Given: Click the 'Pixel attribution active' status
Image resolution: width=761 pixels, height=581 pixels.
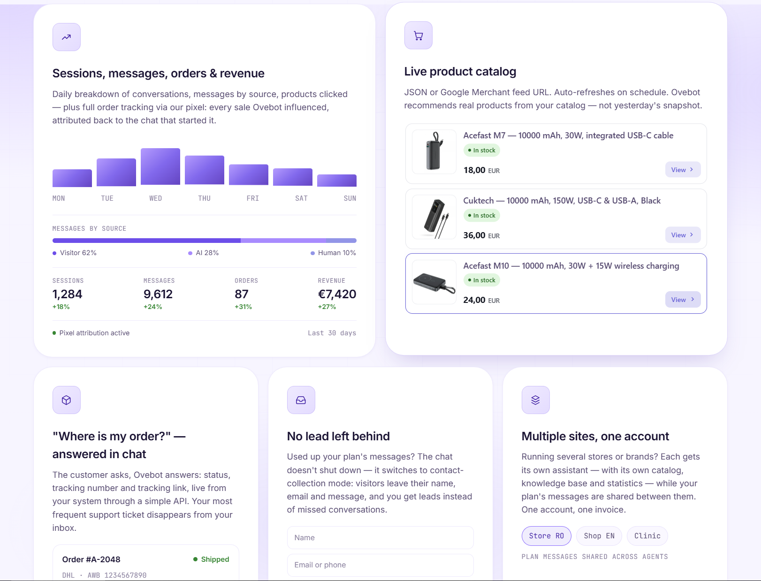Looking at the screenshot, I should pos(91,333).
